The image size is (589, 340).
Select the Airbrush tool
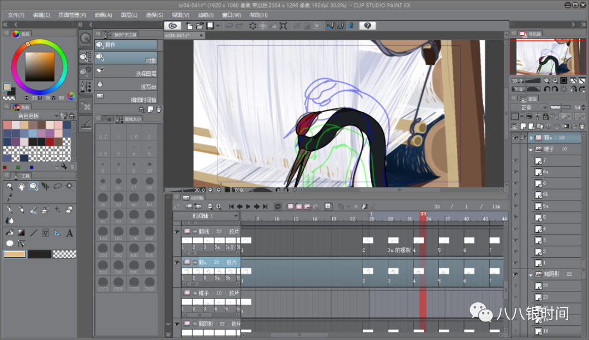[45, 210]
